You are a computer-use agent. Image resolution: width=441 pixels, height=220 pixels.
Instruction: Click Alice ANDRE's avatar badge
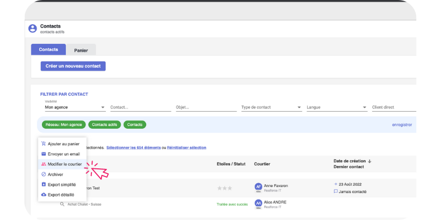coord(258,204)
